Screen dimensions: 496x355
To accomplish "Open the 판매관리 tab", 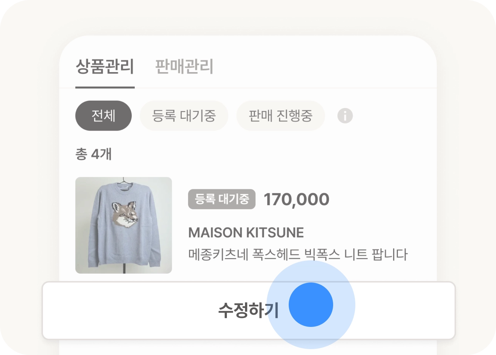I will (184, 67).
